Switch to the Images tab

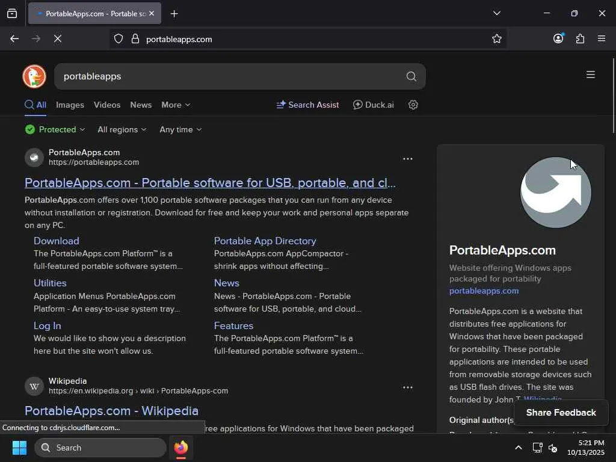click(70, 105)
